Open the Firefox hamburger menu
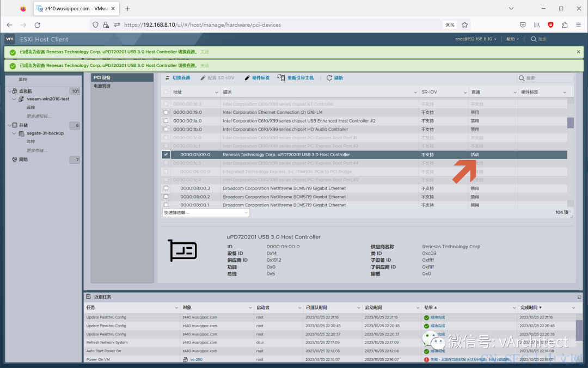 pyautogui.click(x=578, y=24)
